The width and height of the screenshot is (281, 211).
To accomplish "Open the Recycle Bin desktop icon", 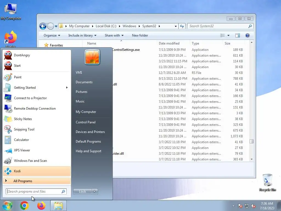I will coord(267,182).
